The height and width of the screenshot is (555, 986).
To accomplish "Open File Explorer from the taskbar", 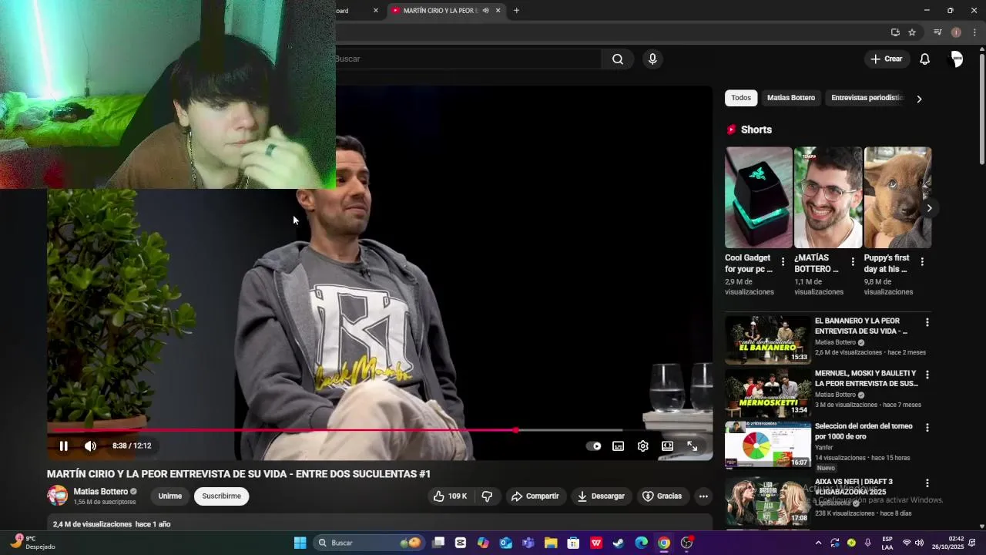I will (551, 543).
